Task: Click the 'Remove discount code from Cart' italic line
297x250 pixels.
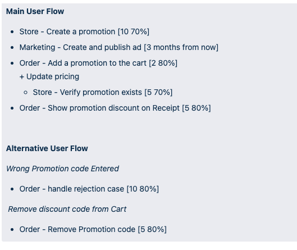Action: pyautogui.click(x=67, y=209)
